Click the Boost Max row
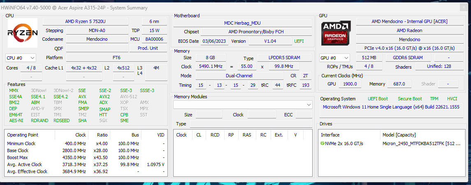The height and width of the screenshot is (185, 471). (86, 158)
